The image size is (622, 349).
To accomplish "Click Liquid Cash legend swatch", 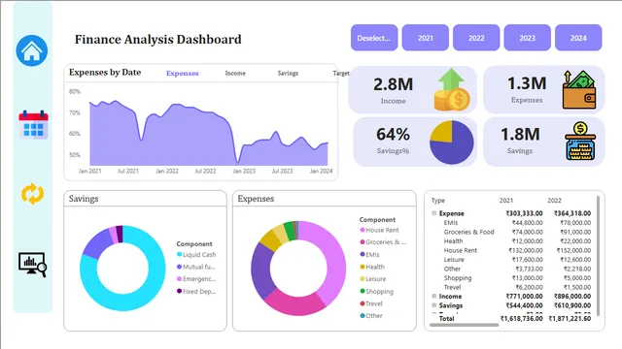I will click(x=179, y=254).
